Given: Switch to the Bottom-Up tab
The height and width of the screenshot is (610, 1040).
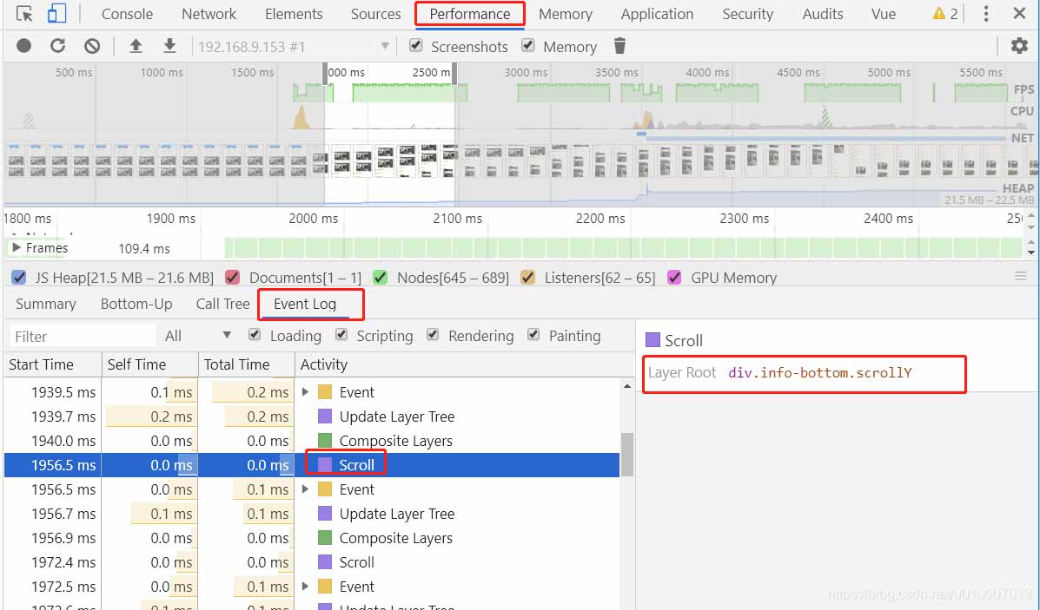Looking at the screenshot, I should [x=136, y=304].
